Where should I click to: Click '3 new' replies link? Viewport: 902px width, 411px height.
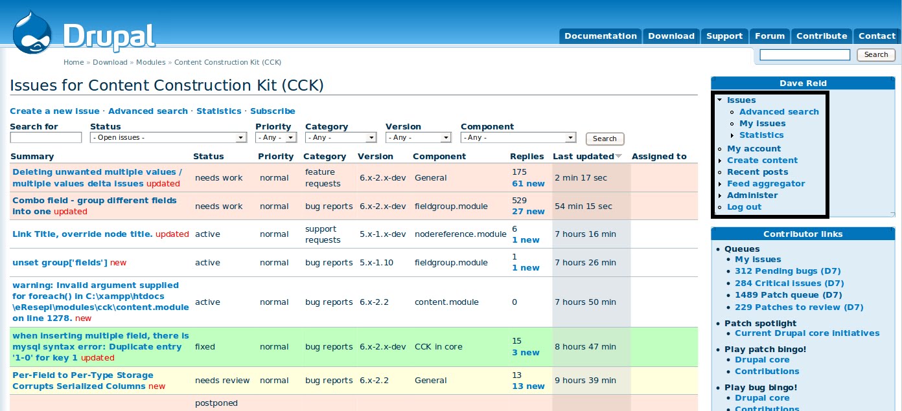(x=526, y=353)
